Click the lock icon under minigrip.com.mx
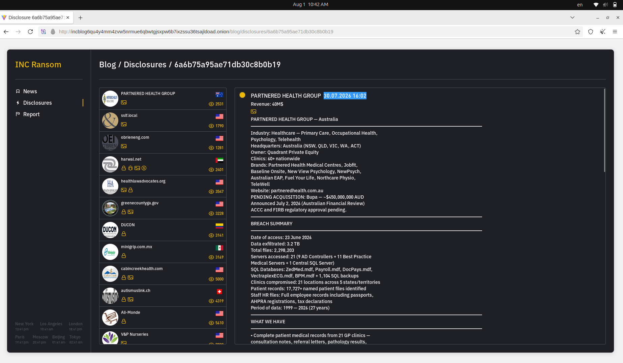This screenshot has width=623, height=363. [x=124, y=256]
